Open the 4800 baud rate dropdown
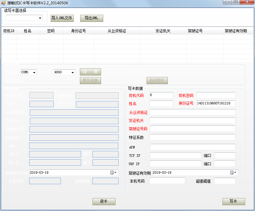 pos(73,72)
